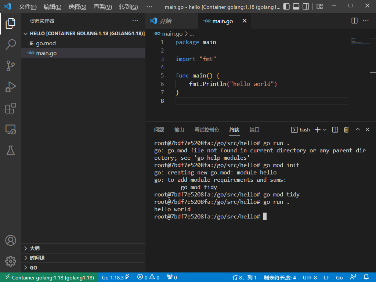Open go-to-line via 行 8, 列 1
This screenshot has height=282, width=376.
(244, 278)
